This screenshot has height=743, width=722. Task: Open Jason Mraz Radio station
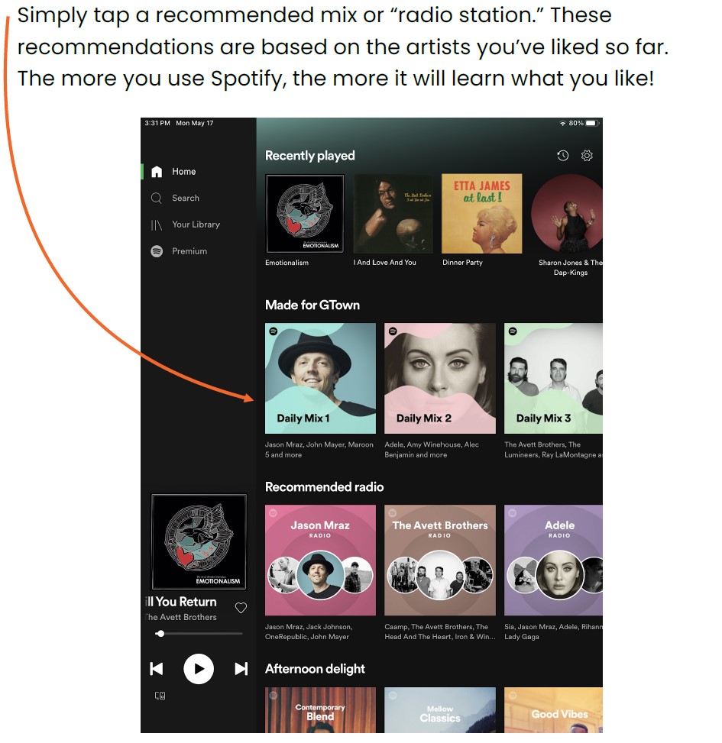(x=320, y=560)
